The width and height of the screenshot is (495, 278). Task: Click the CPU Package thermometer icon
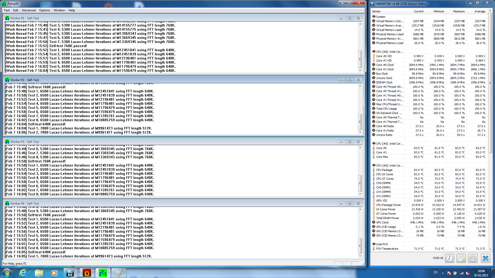coord(374,170)
